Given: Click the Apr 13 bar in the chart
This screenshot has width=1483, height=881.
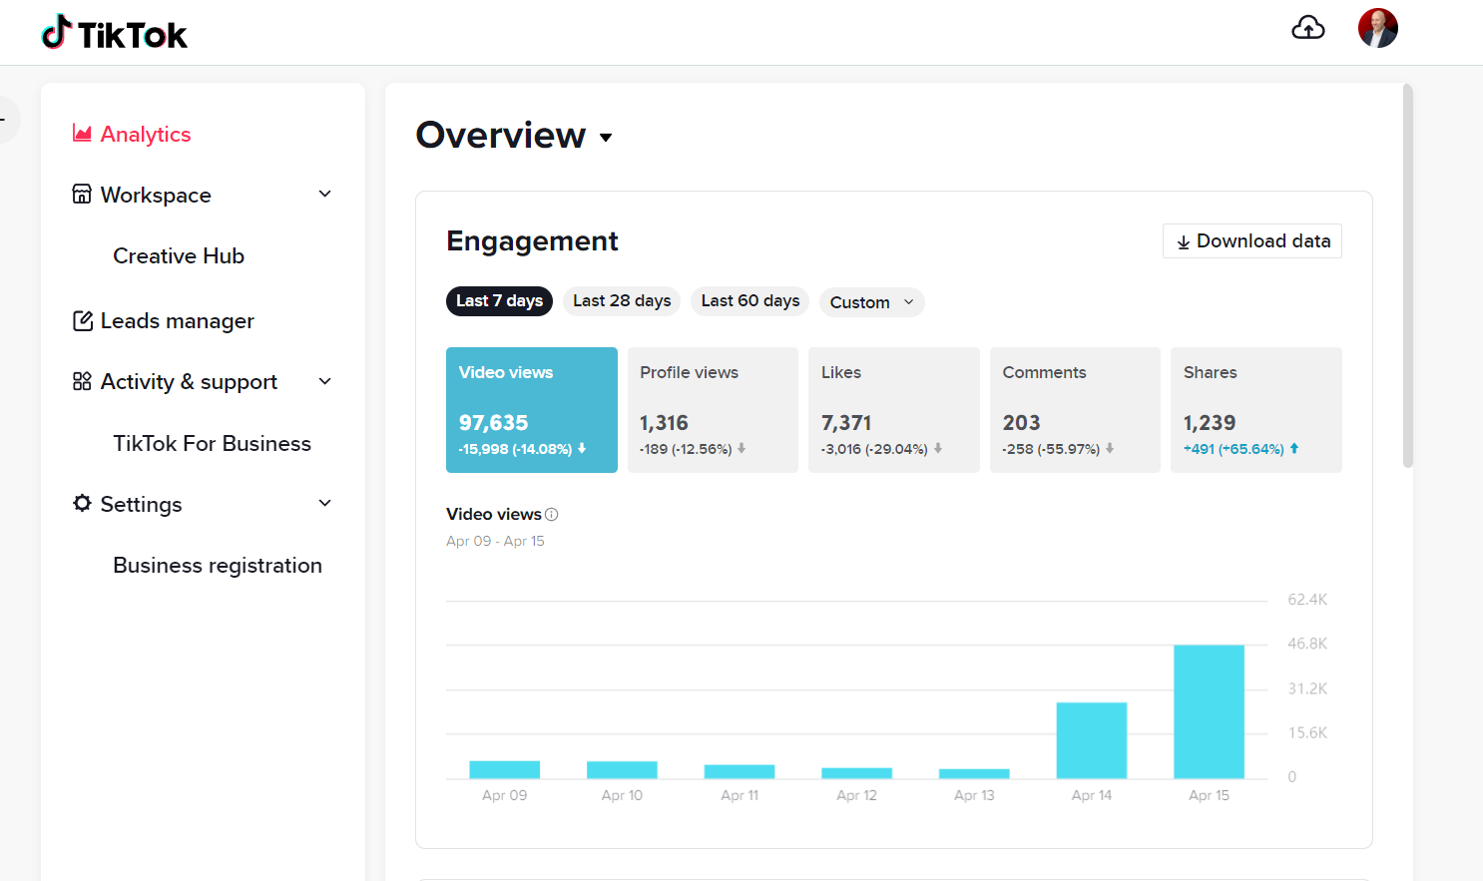Looking at the screenshot, I should pos(974,773).
